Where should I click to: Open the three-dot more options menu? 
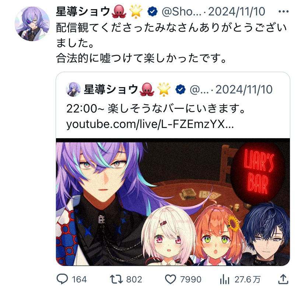point(283,11)
